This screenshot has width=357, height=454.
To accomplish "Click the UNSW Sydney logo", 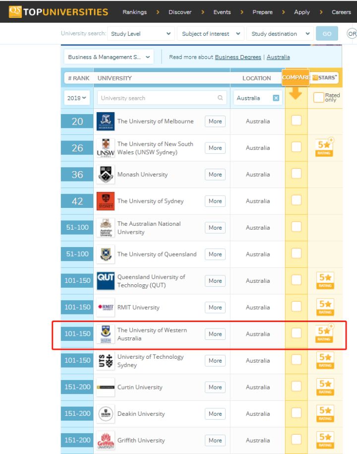I will point(106,148).
